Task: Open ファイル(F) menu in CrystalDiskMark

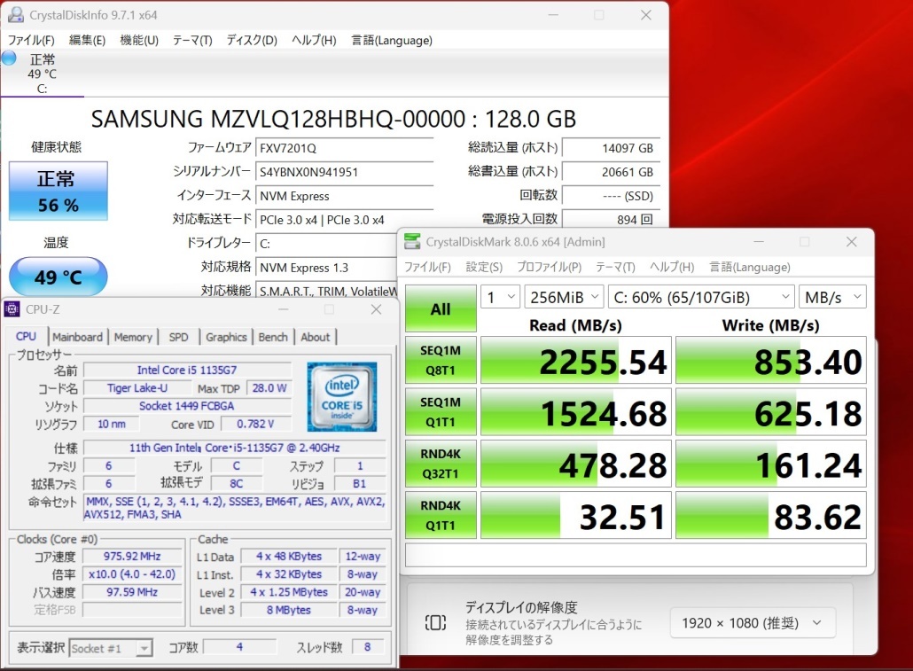Action: point(427,267)
